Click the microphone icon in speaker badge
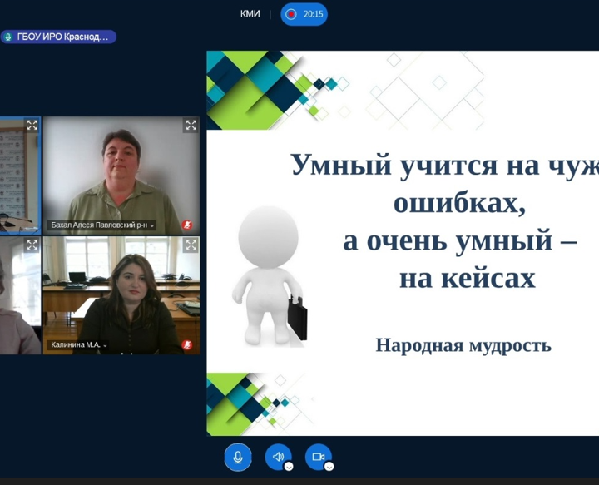 coord(8,37)
